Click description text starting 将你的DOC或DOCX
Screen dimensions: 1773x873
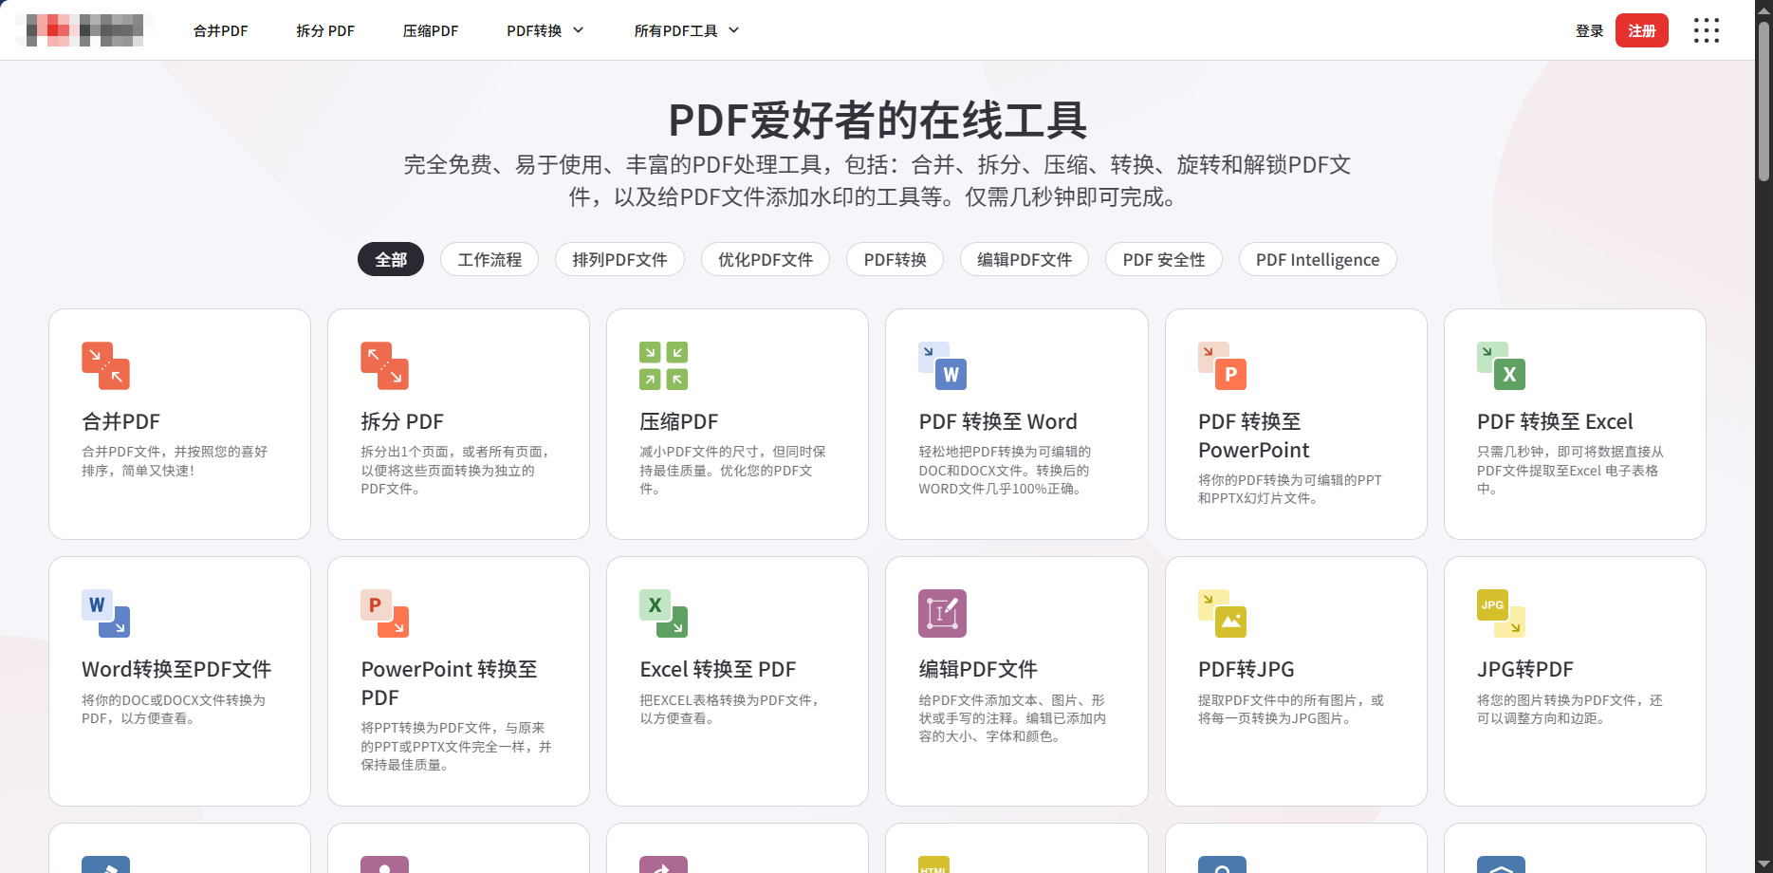(x=174, y=709)
